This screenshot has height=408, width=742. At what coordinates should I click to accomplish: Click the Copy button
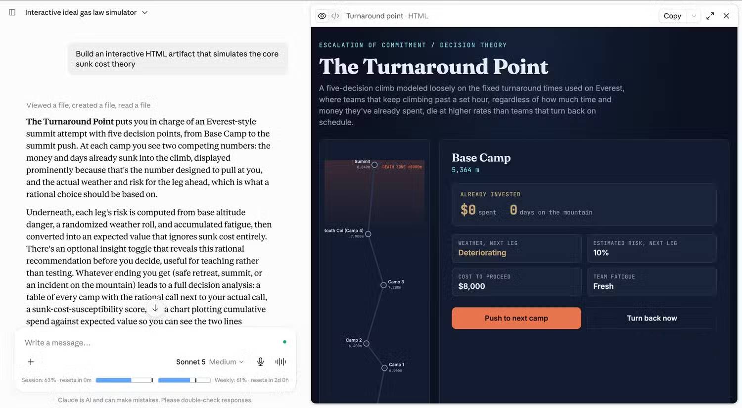672,16
